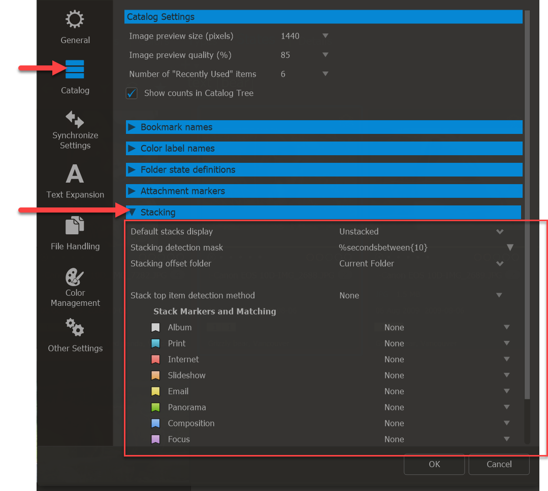Click the Slideshow orange bookmark icon
This screenshot has height=491, width=548.
tap(155, 375)
